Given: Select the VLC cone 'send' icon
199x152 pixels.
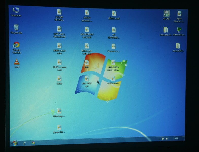Looking at the screenshot, I should (17, 63).
